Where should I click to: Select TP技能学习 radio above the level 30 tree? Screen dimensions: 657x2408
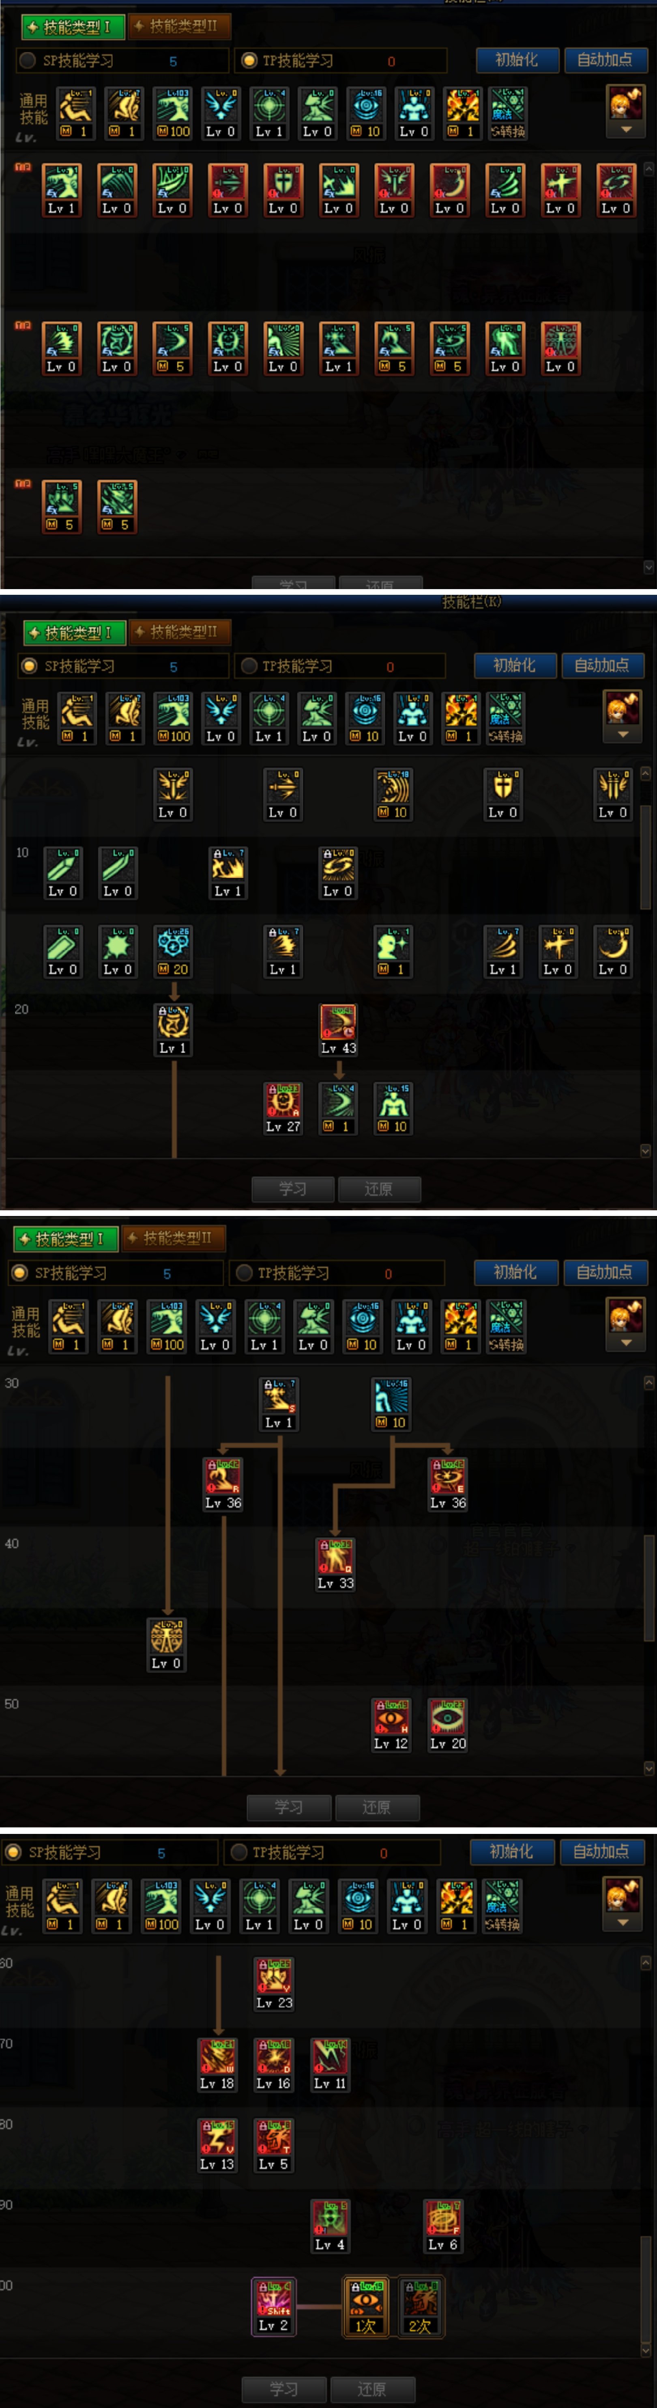(245, 1272)
